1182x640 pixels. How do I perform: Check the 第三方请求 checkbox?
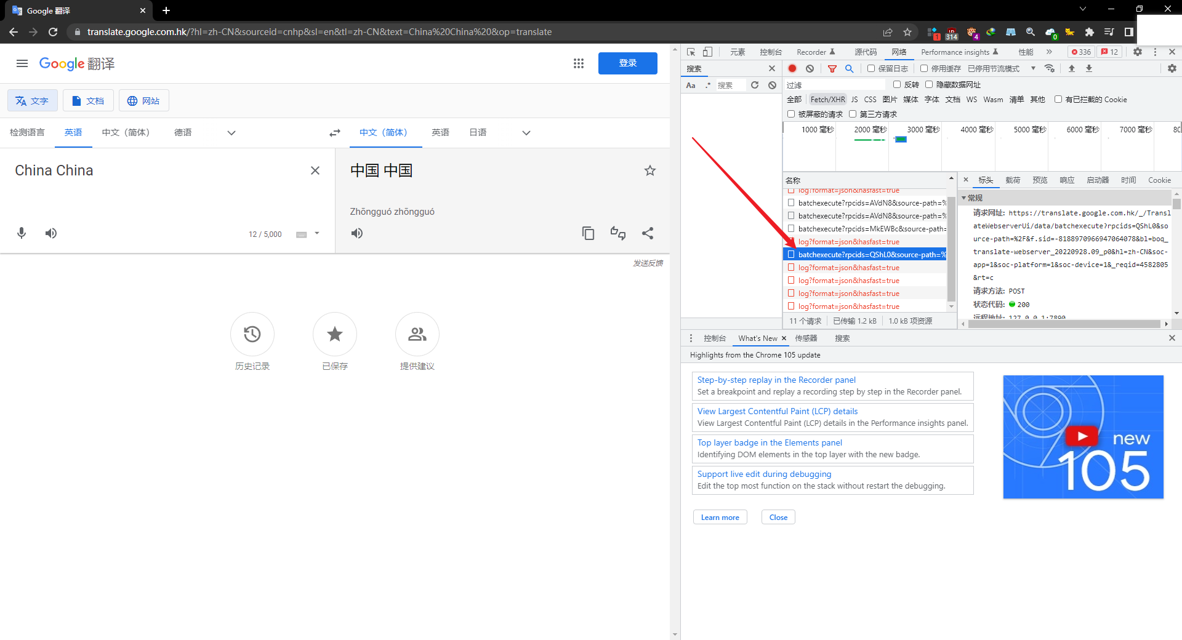(x=853, y=114)
